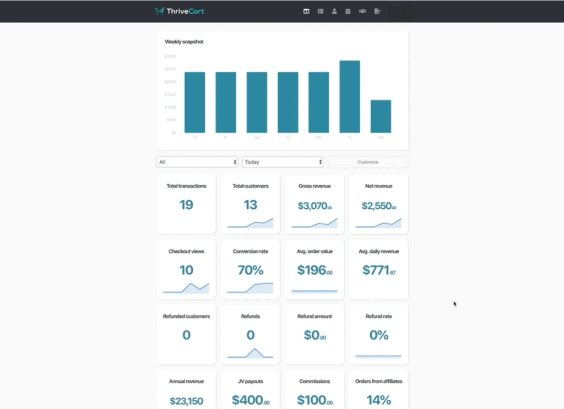Click the shortest bar in Weekly snapshot

(x=381, y=117)
